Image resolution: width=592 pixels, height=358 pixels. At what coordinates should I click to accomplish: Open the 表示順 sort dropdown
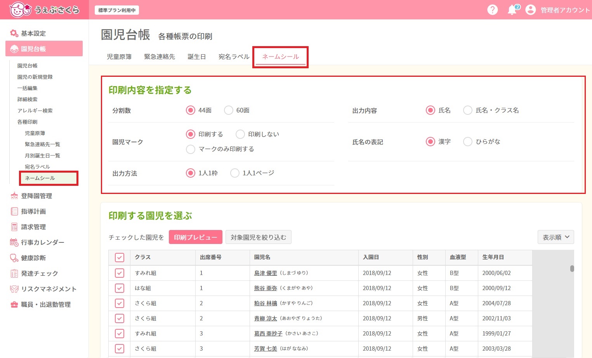point(556,237)
